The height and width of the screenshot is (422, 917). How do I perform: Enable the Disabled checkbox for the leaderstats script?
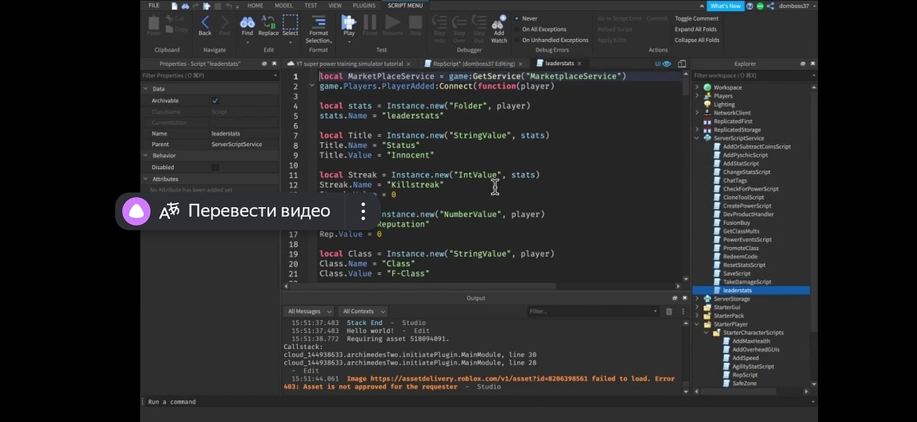(x=215, y=167)
